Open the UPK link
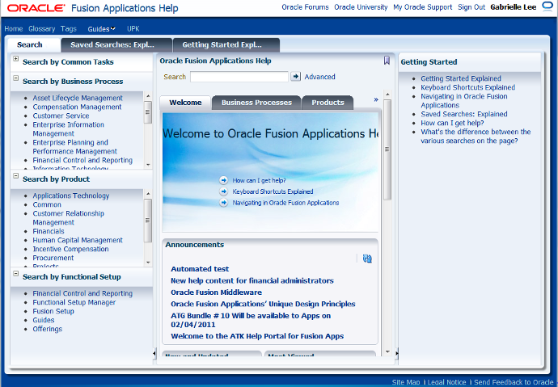 pos(133,29)
